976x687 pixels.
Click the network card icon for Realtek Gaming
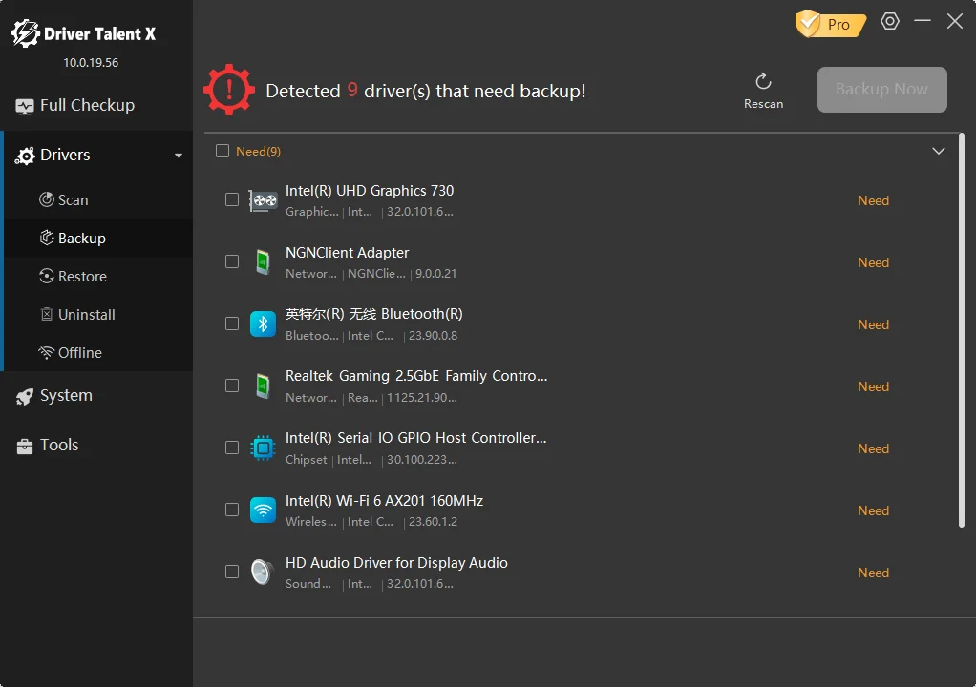coord(263,385)
